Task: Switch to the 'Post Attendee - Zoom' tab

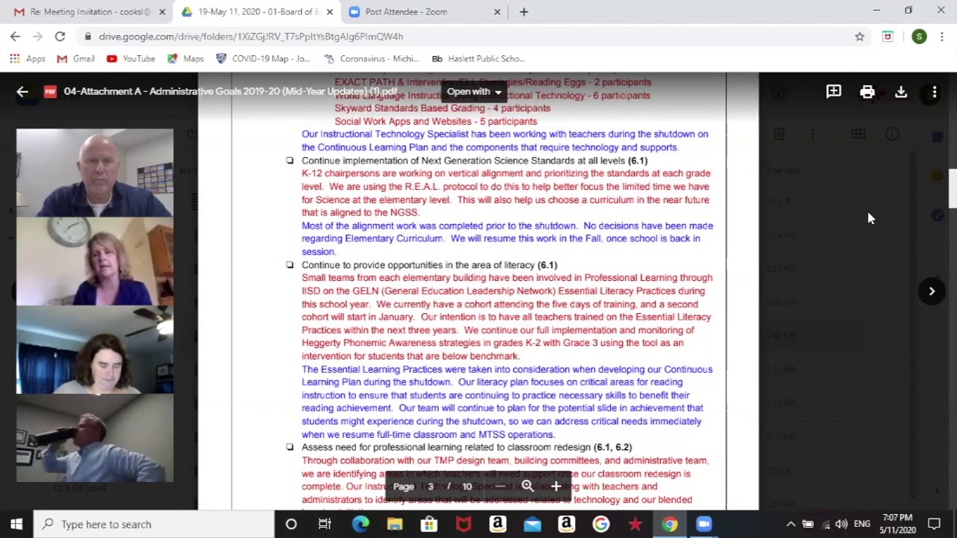Action: pyautogui.click(x=425, y=12)
